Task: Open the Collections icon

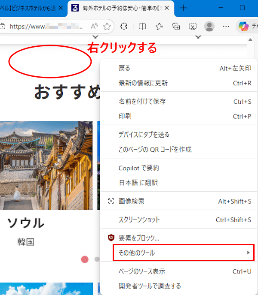Action: point(176,27)
